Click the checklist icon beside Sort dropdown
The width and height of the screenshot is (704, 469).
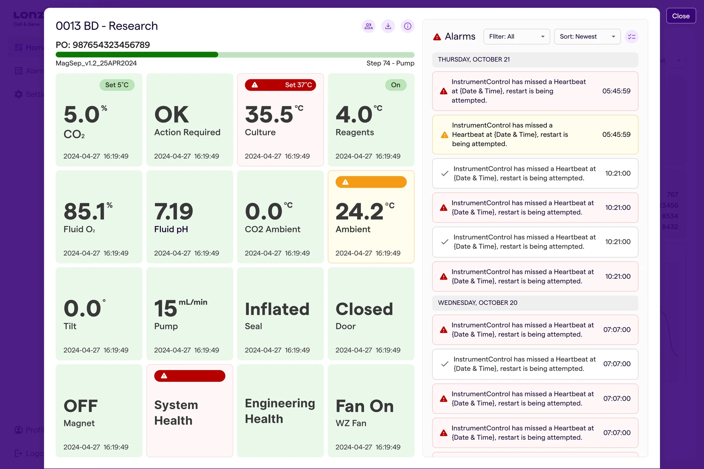point(632,37)
